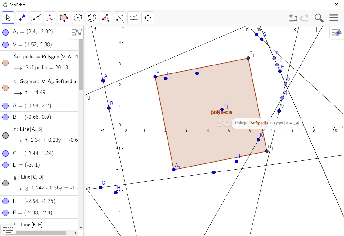
Task: Click the algebra panel vertical scrollbar thumb
Action: [x=81, y=65]
